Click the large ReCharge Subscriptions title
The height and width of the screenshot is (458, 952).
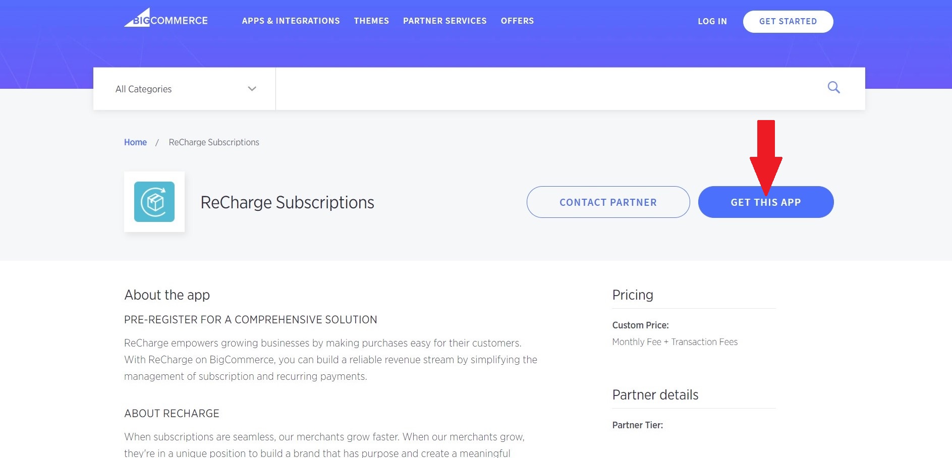[x=287, y=202]
